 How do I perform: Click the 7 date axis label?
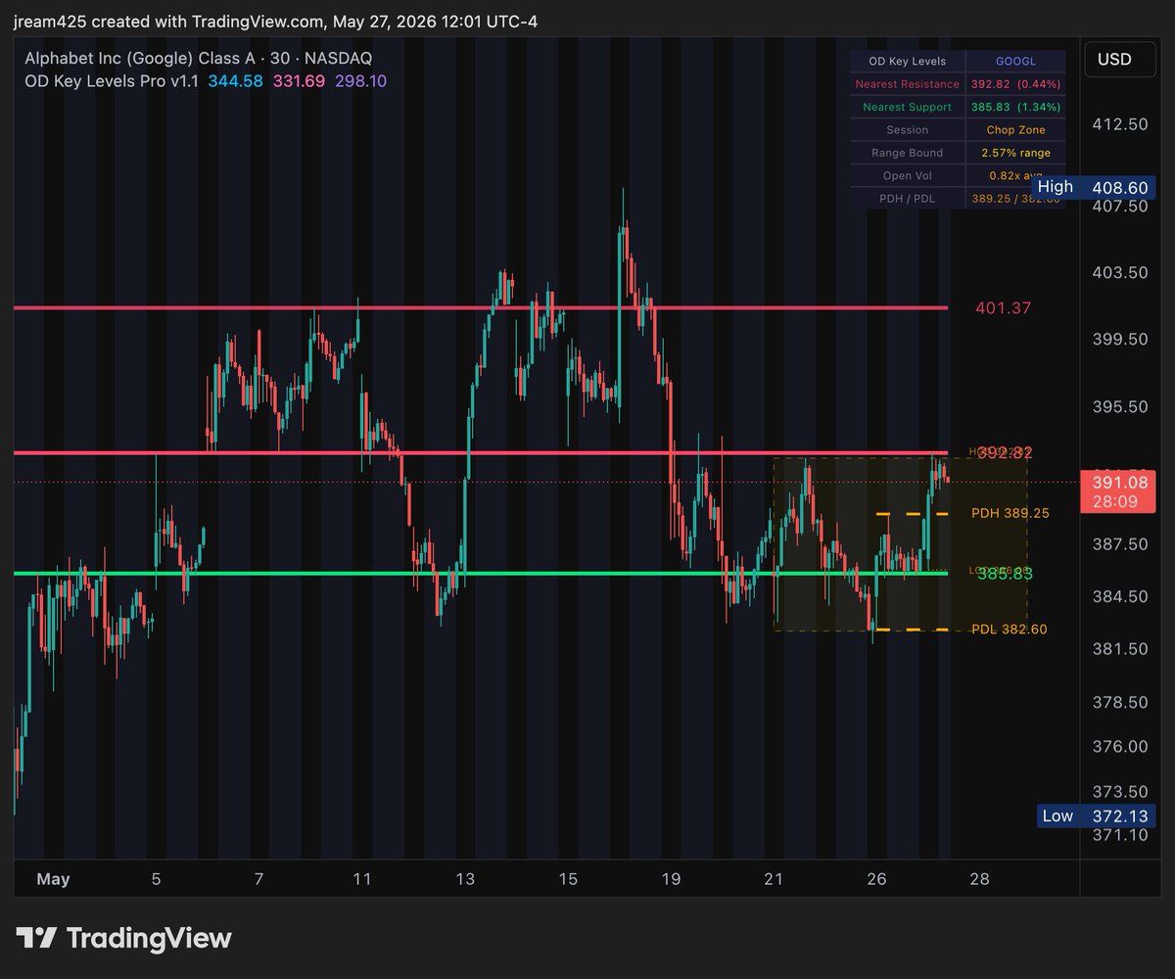pyautogui.click(x=258, y=879)
